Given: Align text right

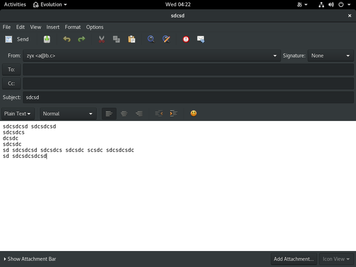Looking at the screenshot, I should point(139,114).
